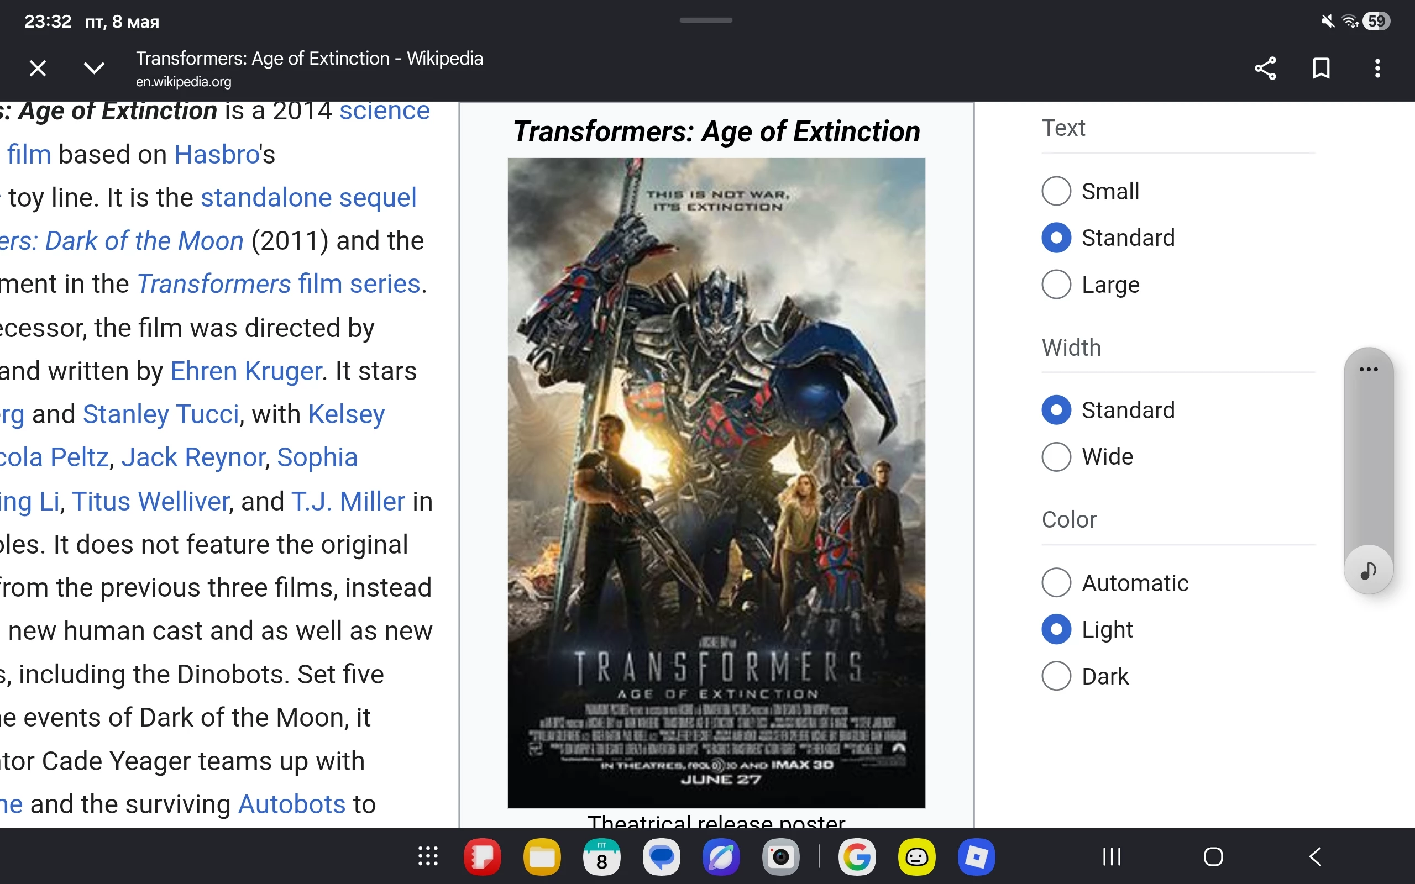Visit the Stanley Tucci article
This screenshot has height=884, width=1415.
point(161,414)
